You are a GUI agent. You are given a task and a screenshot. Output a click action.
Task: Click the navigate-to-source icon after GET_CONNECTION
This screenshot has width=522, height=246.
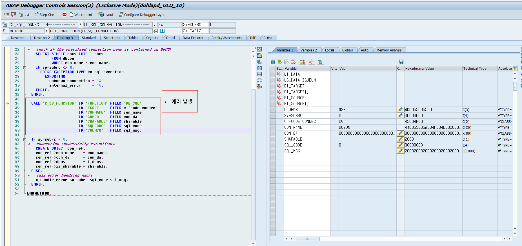point(156,31)
